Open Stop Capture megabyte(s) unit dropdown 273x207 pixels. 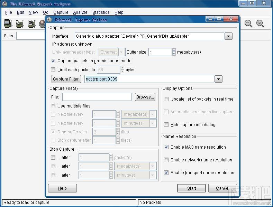pyautogui.click(x=135, y=166)
